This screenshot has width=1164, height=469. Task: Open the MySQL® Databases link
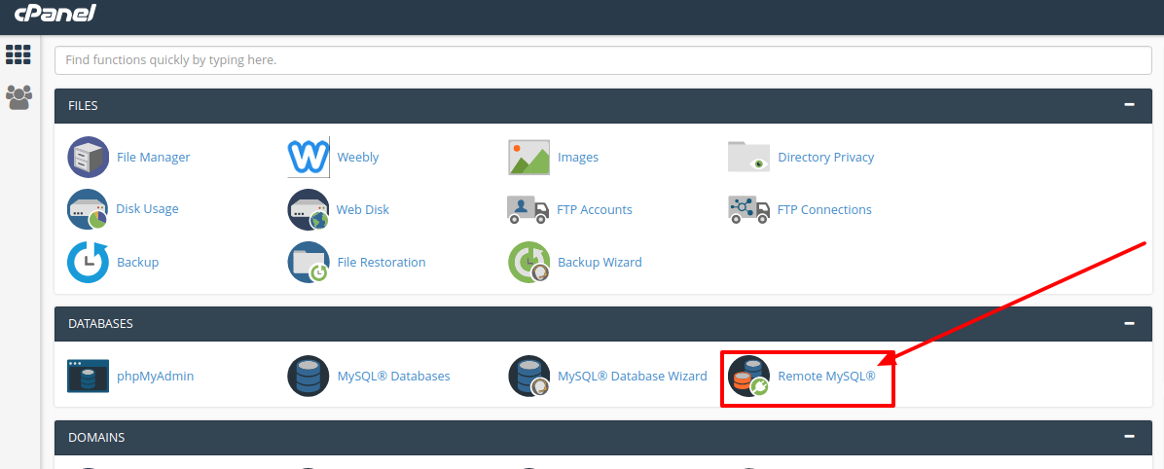pos(393,377)
